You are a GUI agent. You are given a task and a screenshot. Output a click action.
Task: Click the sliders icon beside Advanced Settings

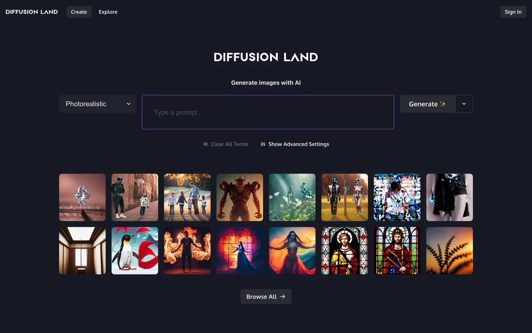263,144
